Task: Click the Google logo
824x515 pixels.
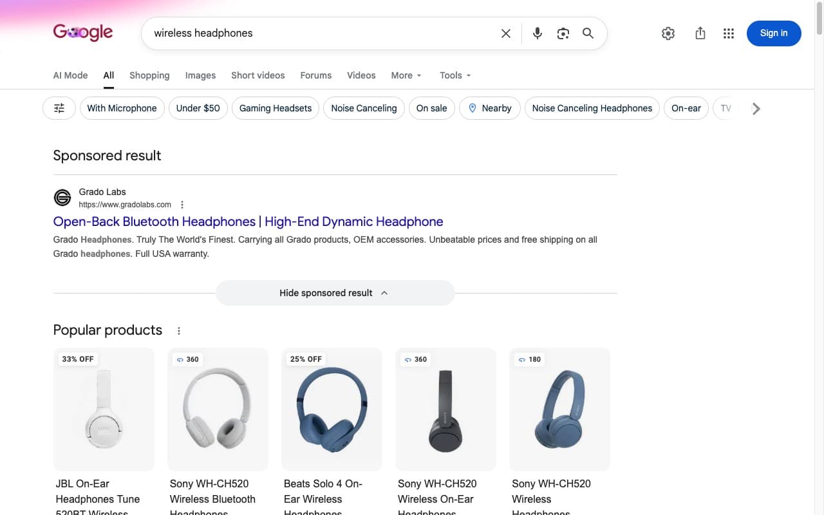Action: point(83,32)
